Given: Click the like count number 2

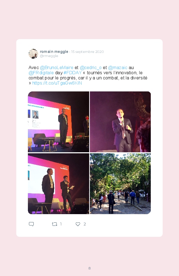Looking at the screenshot, I should [85, 224].
